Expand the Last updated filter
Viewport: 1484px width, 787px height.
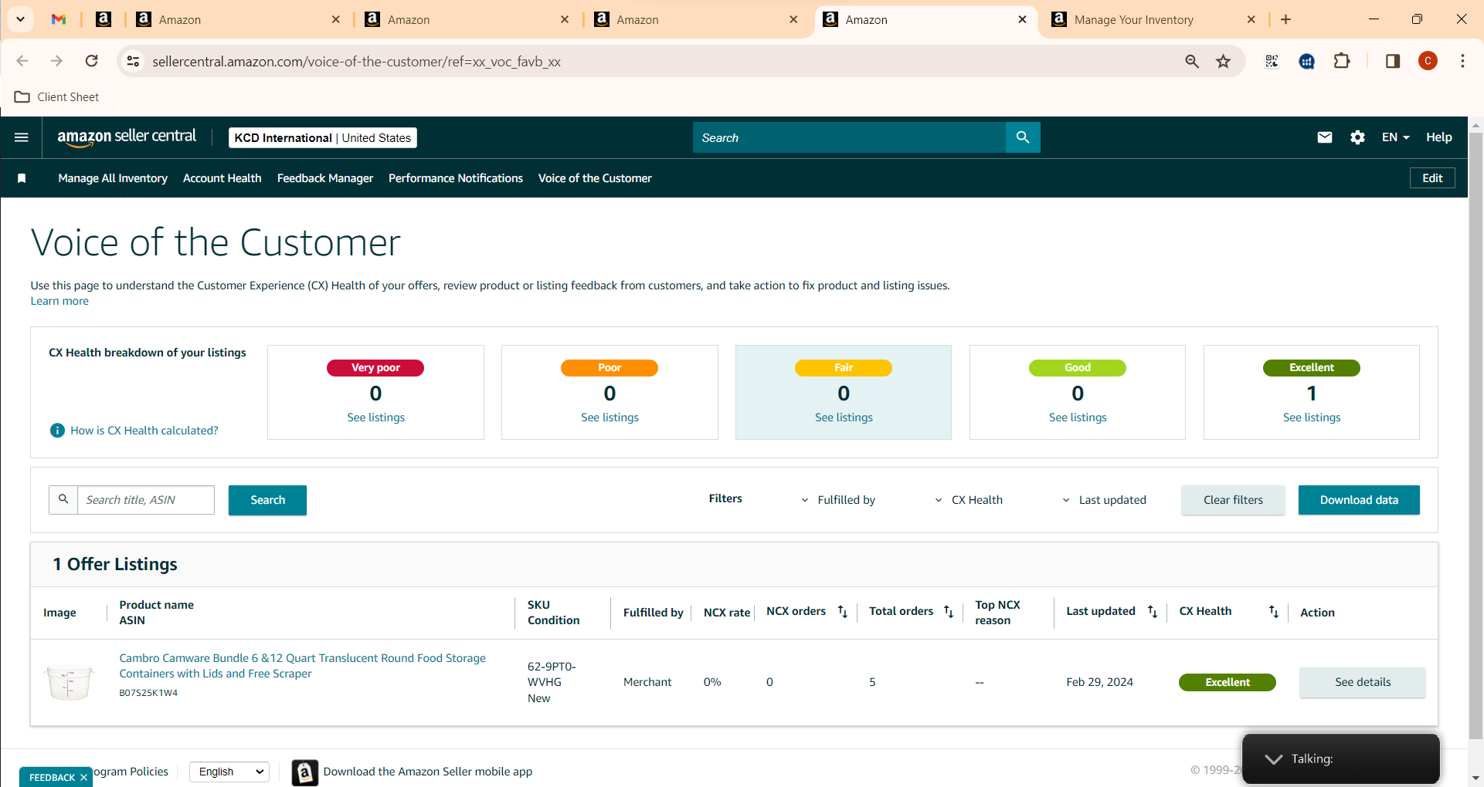click(1104, 500)
